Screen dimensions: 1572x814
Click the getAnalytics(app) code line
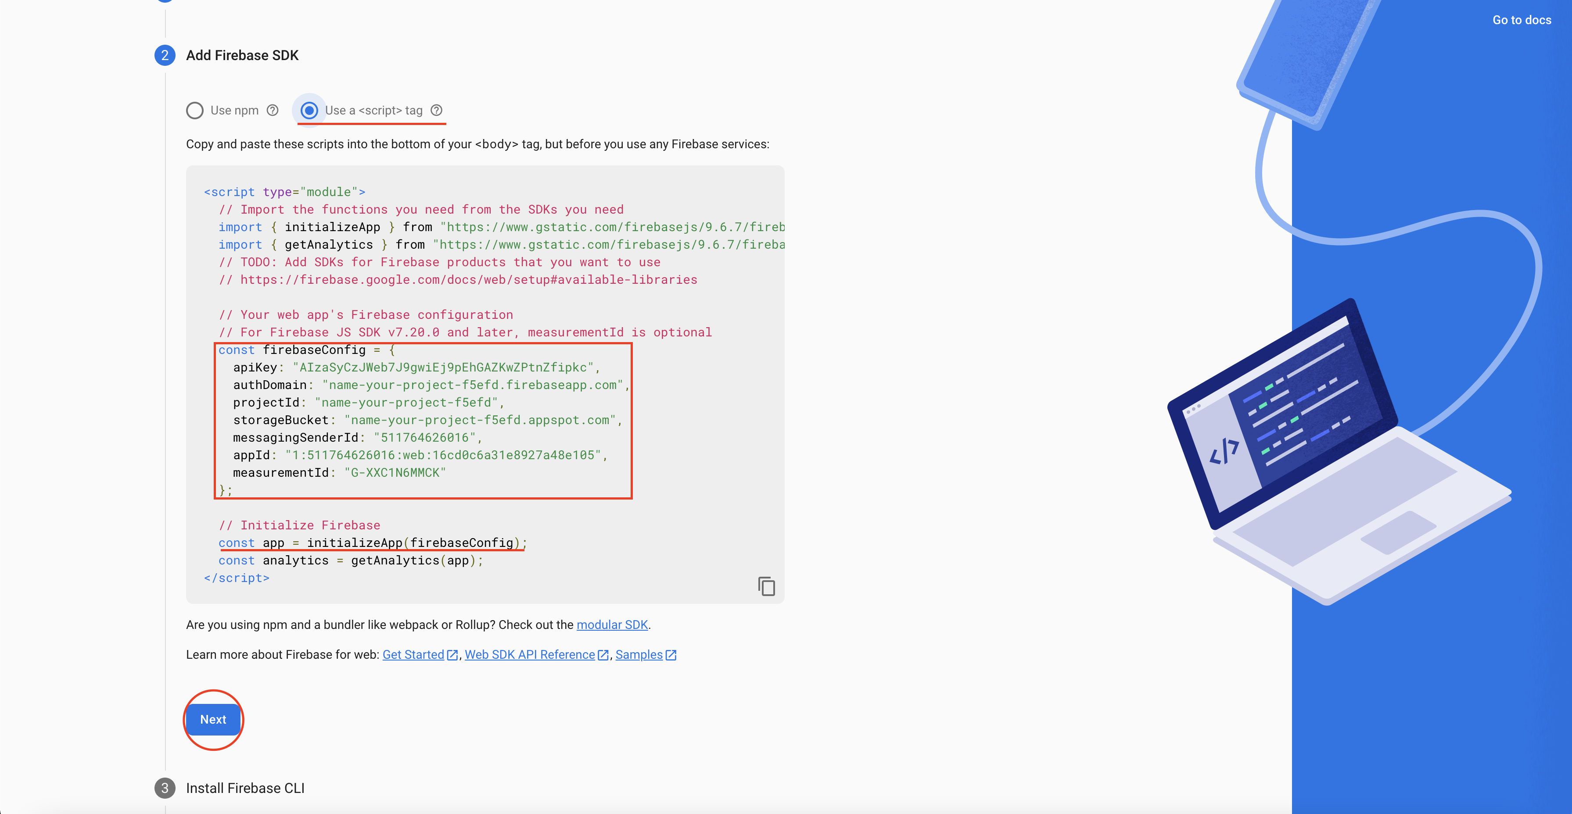[x=351, y=561]
